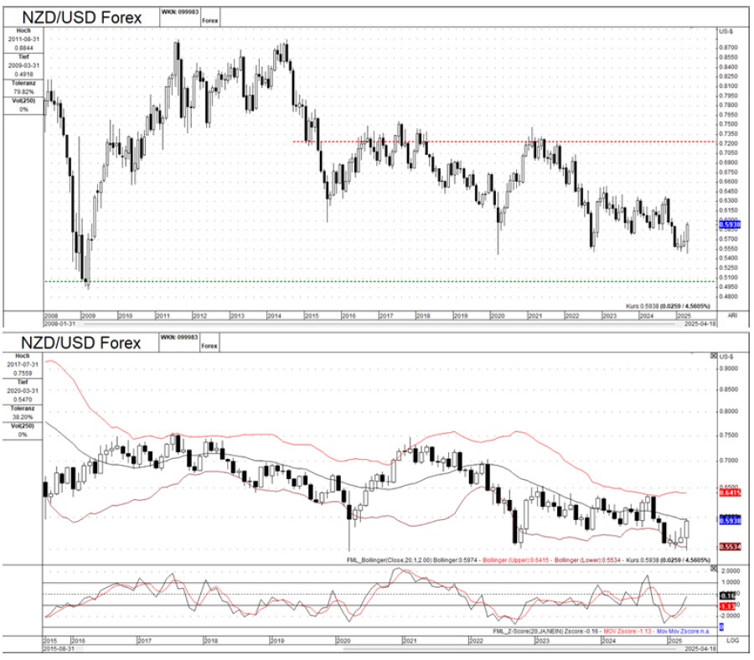Click the small blue tag below Z-score axis

[722, 626]
